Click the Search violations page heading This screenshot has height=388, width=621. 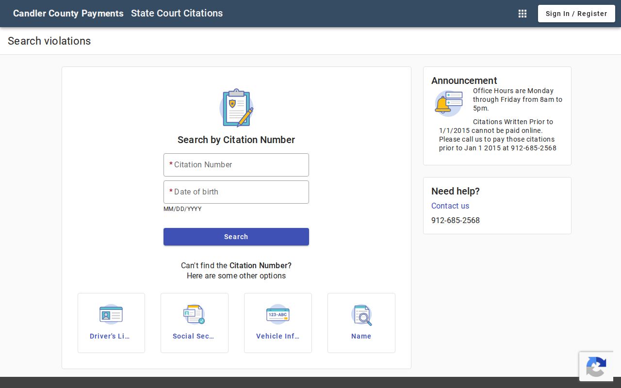click(x=49, y=41)
